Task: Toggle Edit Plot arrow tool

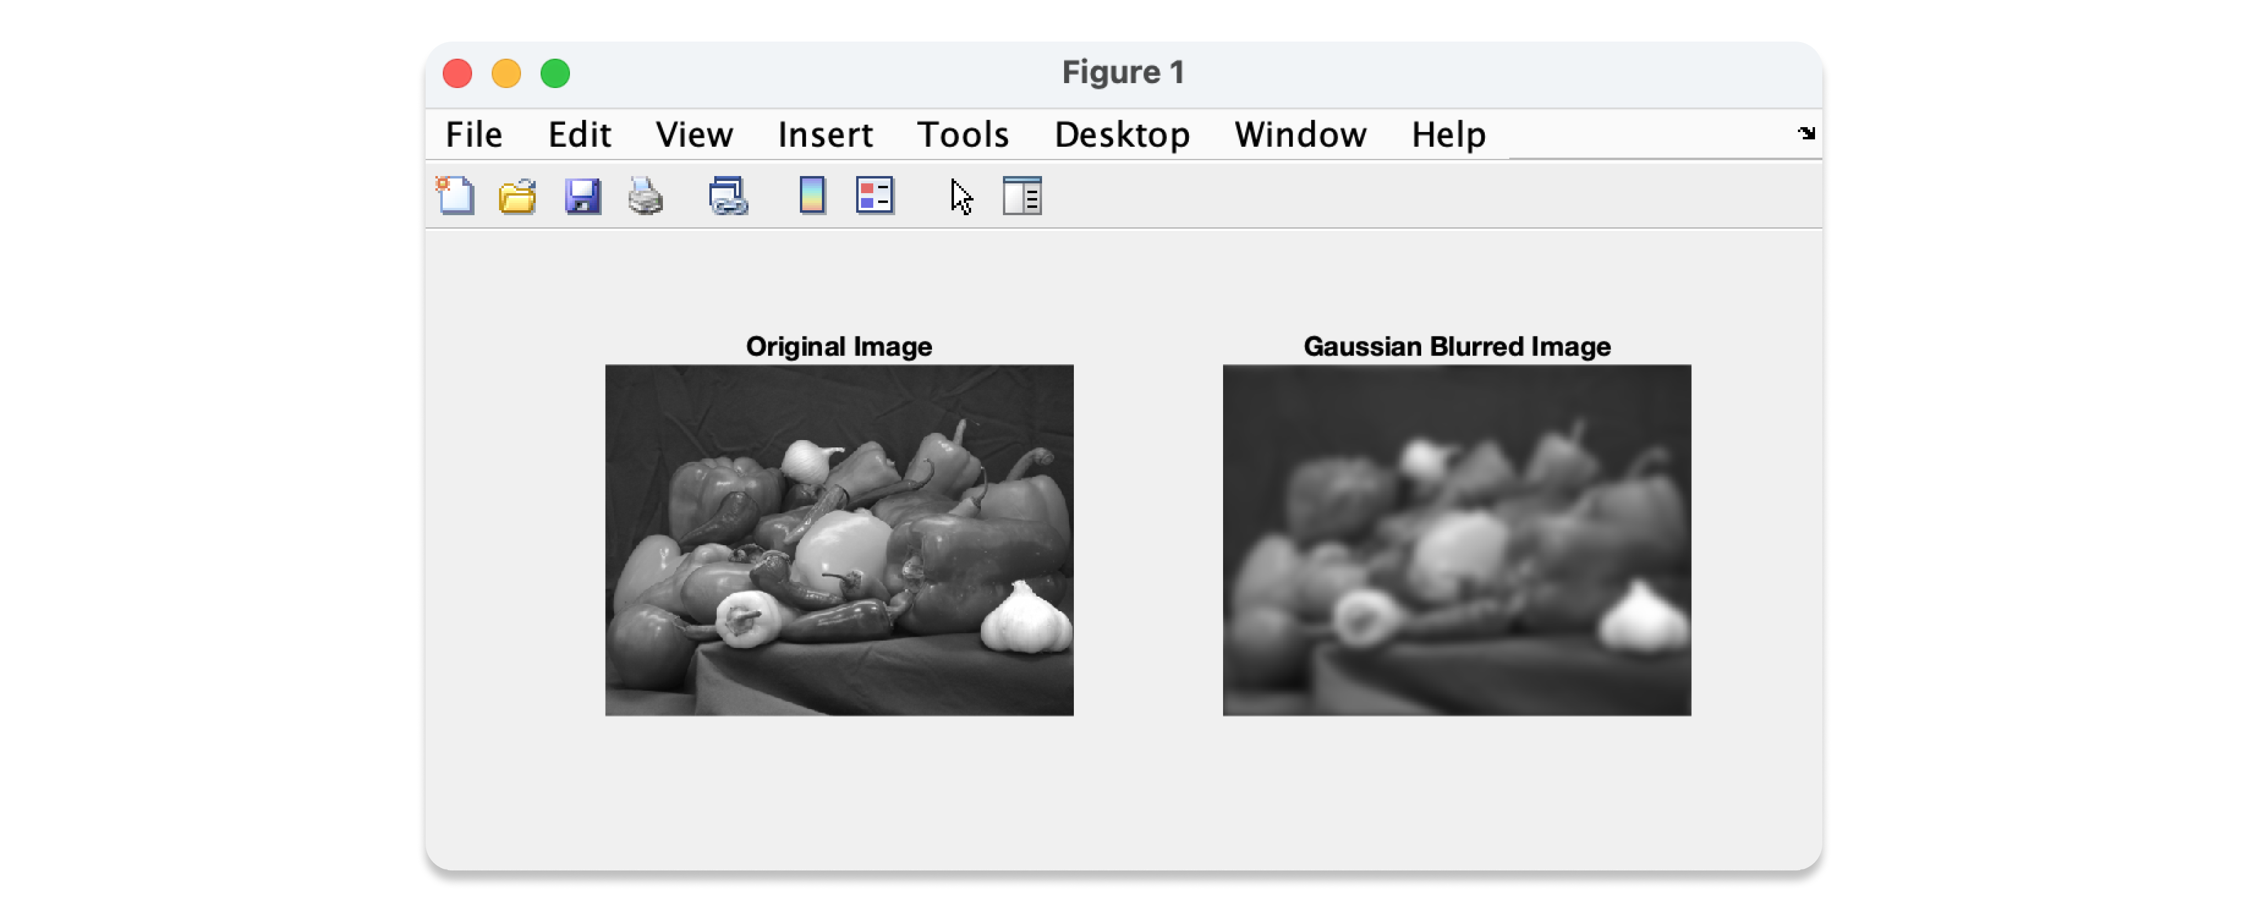Action: coord(961,196)
